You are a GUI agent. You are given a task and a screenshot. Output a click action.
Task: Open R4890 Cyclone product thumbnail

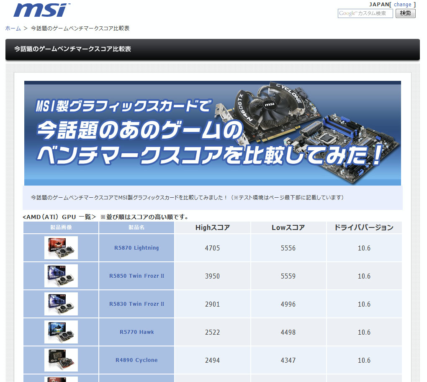(61, 360)
